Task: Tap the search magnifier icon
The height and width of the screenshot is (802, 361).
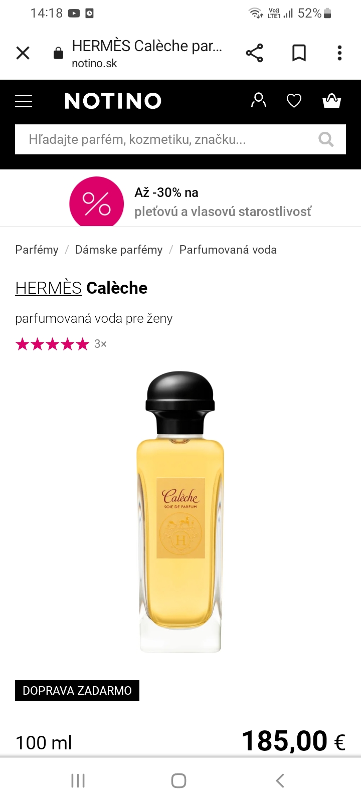Action: click(x=326, y=139)
